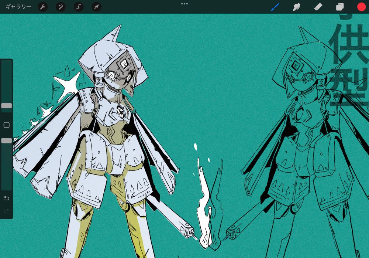Activate the Selection S tool
Screen dimensions: 369x258
click(79, 7)
